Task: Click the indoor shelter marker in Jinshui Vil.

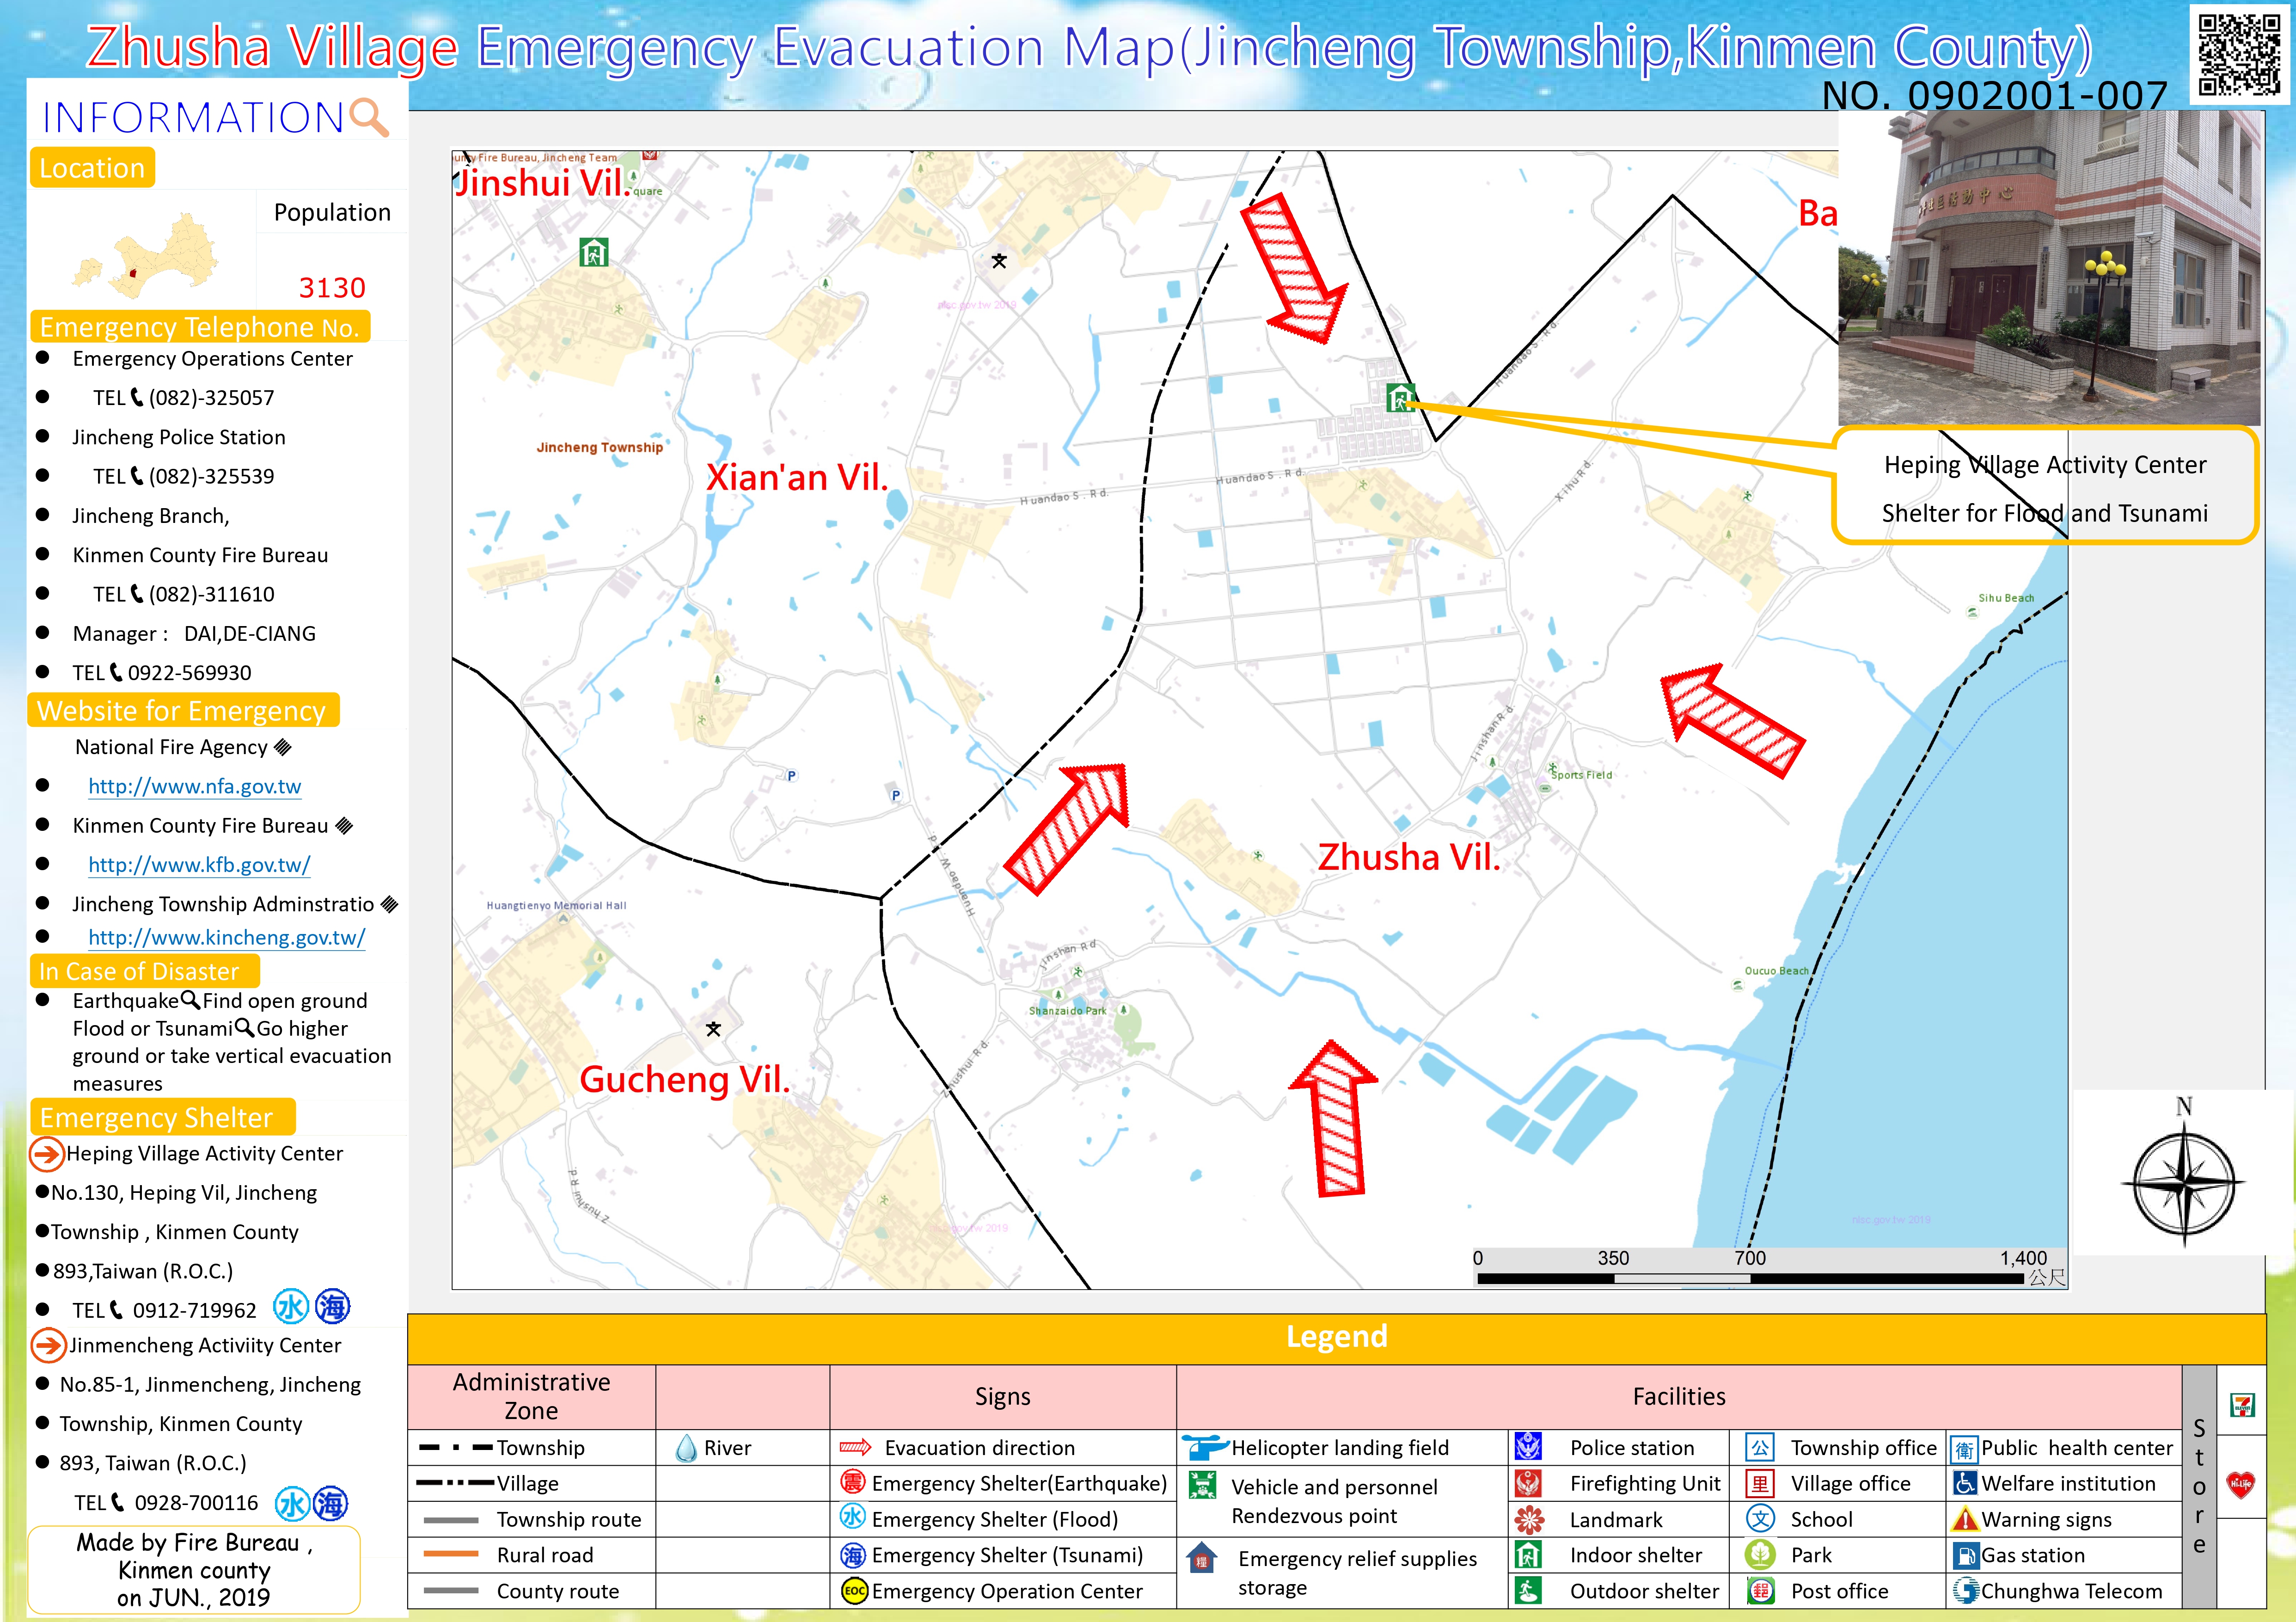Action: (x=594, y=252)
